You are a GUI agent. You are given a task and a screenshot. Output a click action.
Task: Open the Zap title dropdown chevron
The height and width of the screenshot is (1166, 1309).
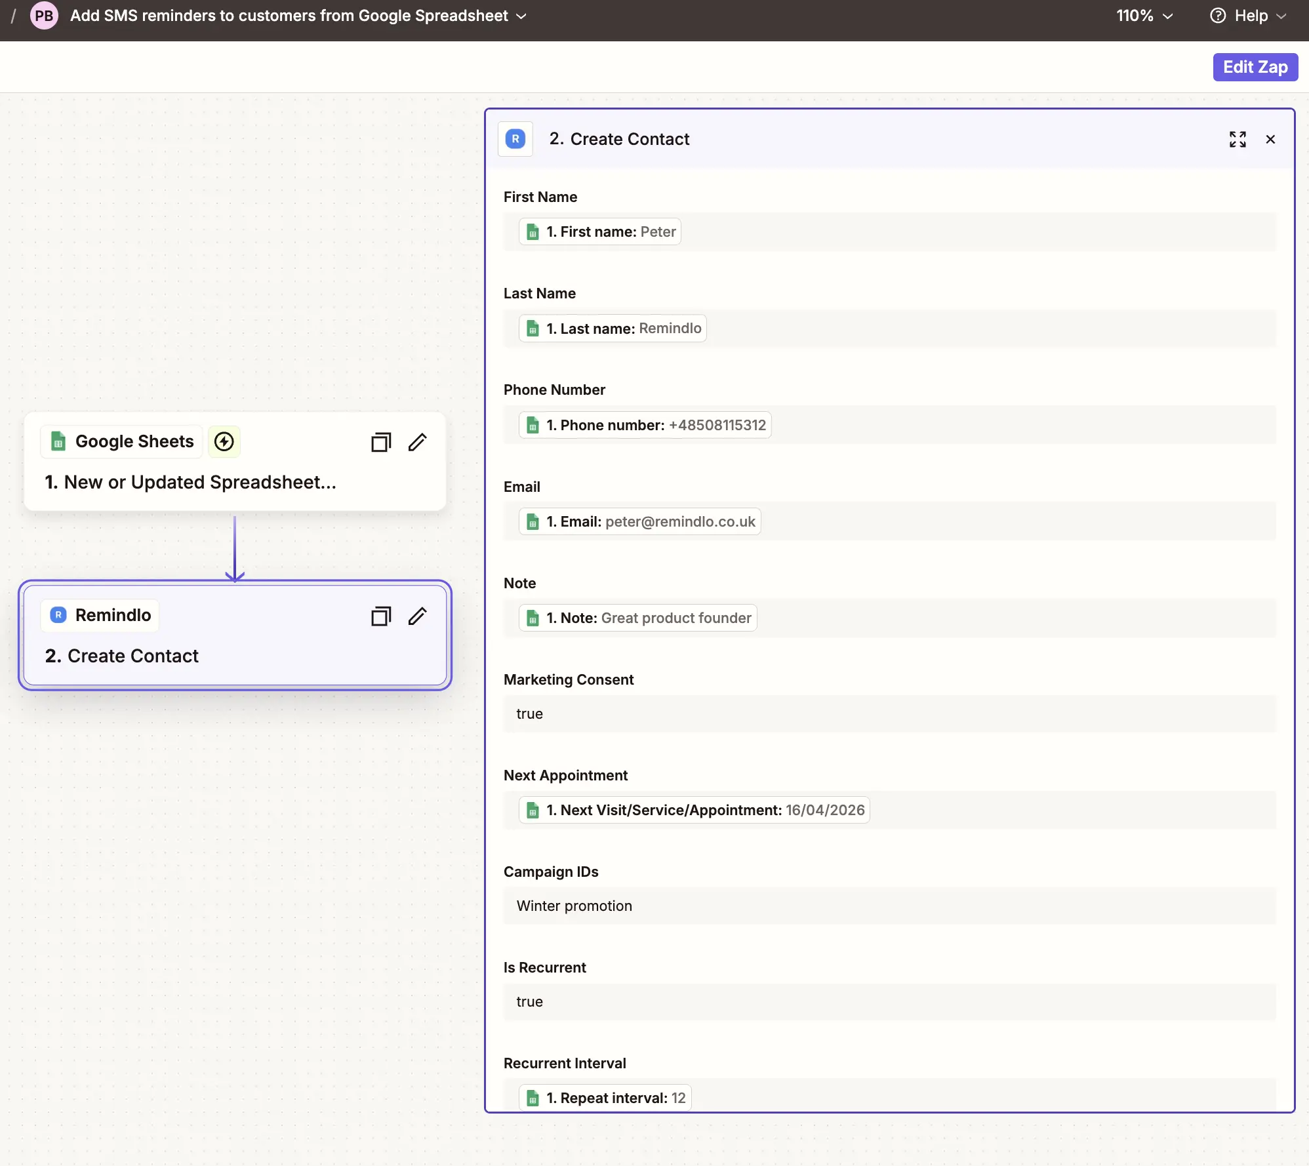coord(521,16)
